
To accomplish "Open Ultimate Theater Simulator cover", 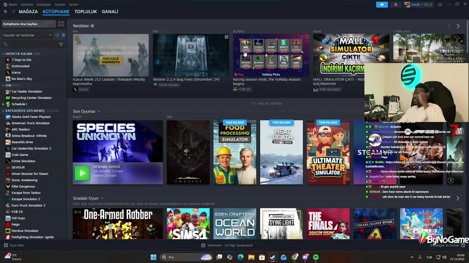I will pyautogui.click(x=328, y=152).
